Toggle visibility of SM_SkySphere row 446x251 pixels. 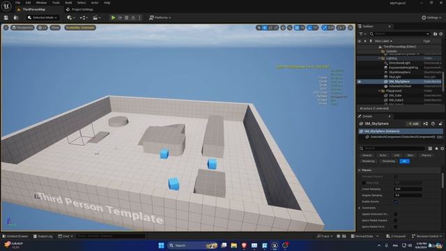click(x=360, y=82)
